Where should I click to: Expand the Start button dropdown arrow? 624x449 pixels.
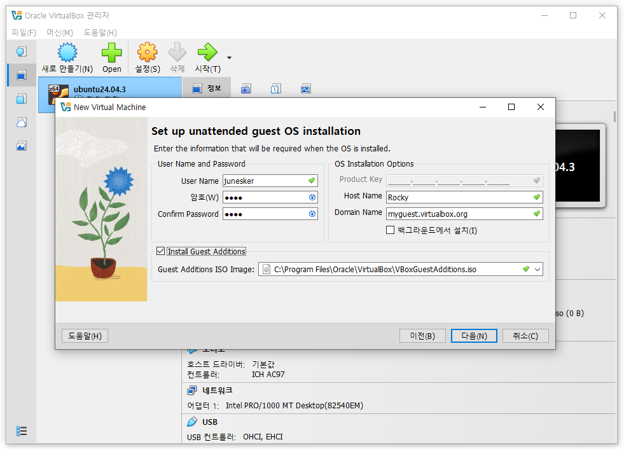click(229, 58)
